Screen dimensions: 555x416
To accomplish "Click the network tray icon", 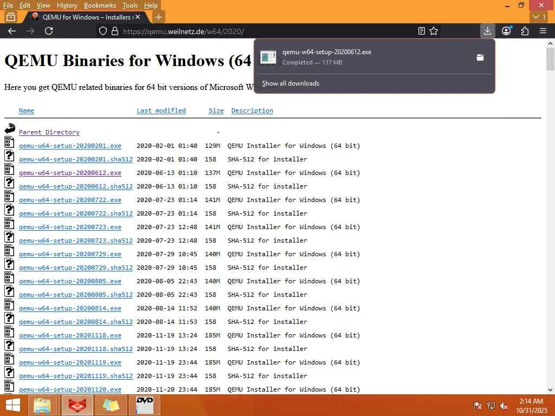I will coord(491,405).
